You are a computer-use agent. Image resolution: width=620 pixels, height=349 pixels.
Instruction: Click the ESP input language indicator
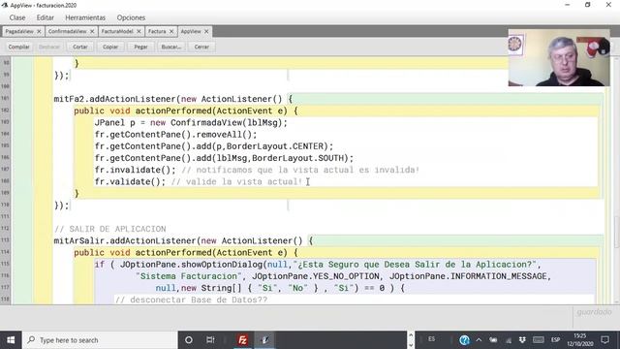tap(555, 340)
